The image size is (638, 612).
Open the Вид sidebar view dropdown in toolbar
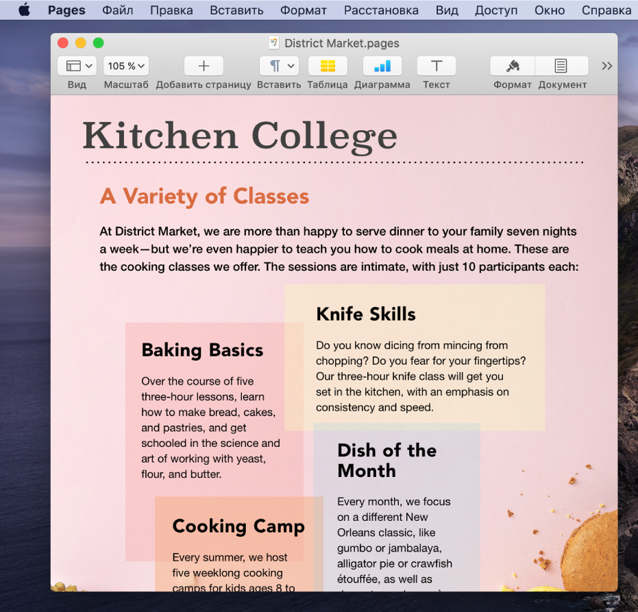(x=77, y=66)
